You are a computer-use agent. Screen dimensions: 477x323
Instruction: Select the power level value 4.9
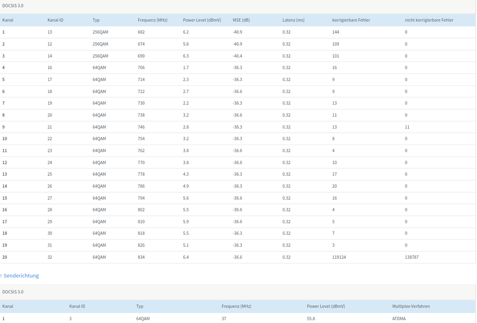coord(186,186)
